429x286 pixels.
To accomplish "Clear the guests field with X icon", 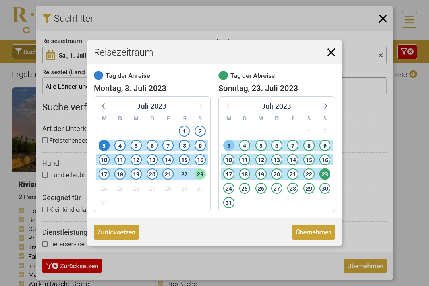I will pos(380,55).
